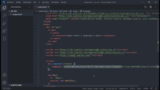Click line number 24 in the gutter
This screenshot has height=90, width=160.
(38, 67)
